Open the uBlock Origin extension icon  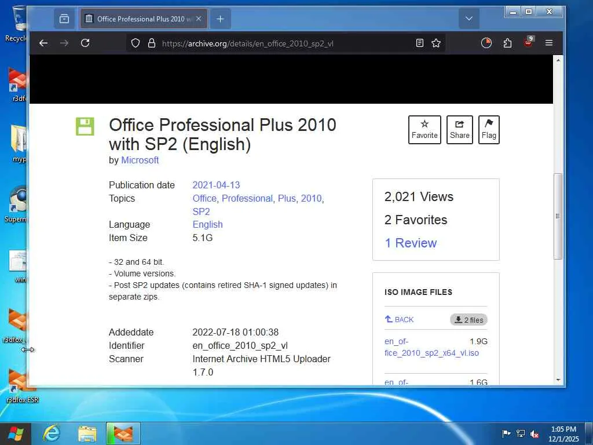click(528, 42)
